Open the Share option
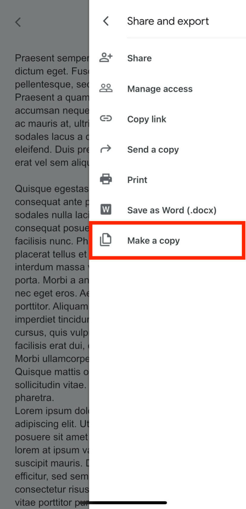The image size is (246, 509). pos(168,58)
